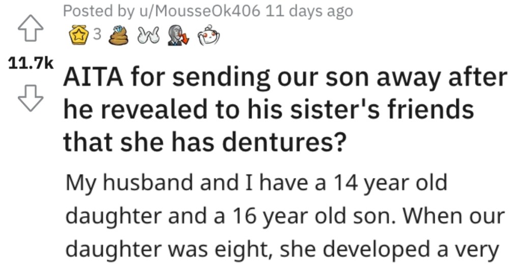Click body line starting My husband and I

point(256,184)
